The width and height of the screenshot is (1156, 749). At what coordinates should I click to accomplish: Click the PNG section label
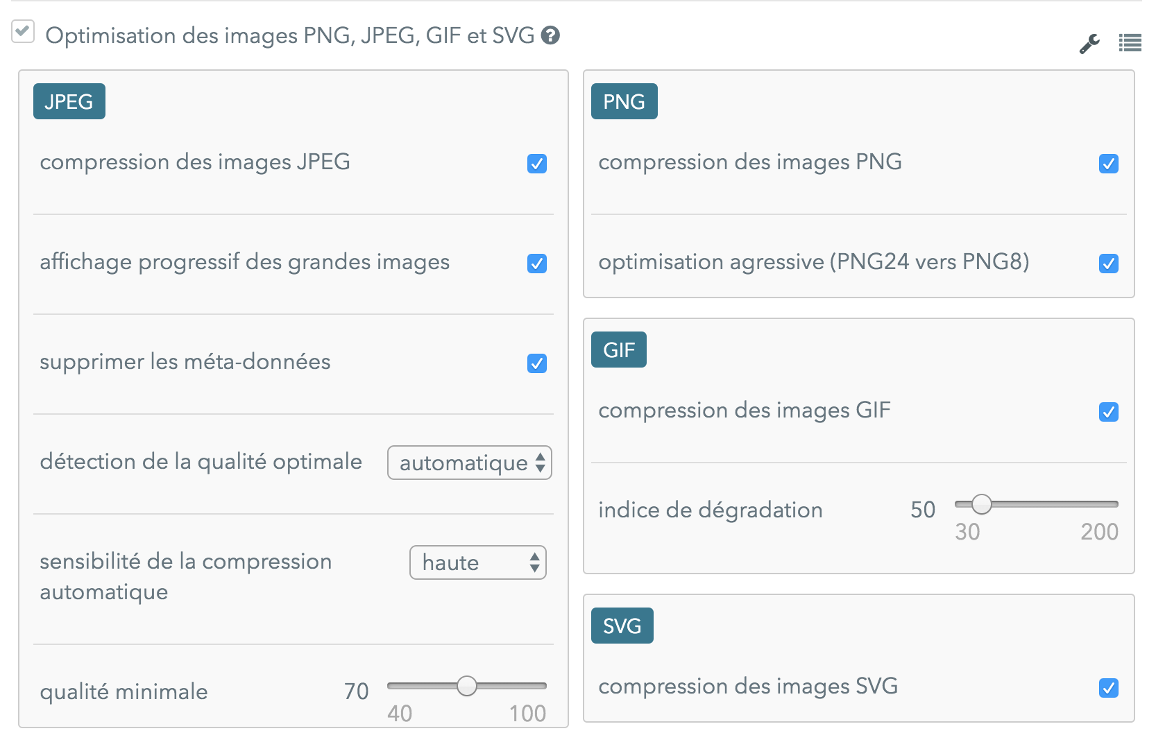point(624,101)
